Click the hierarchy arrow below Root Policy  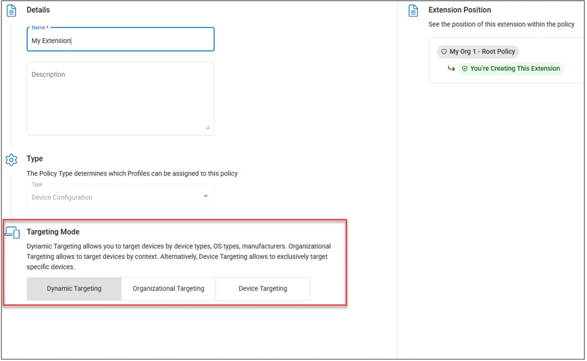pyautogui.click(x=451, y=69)
